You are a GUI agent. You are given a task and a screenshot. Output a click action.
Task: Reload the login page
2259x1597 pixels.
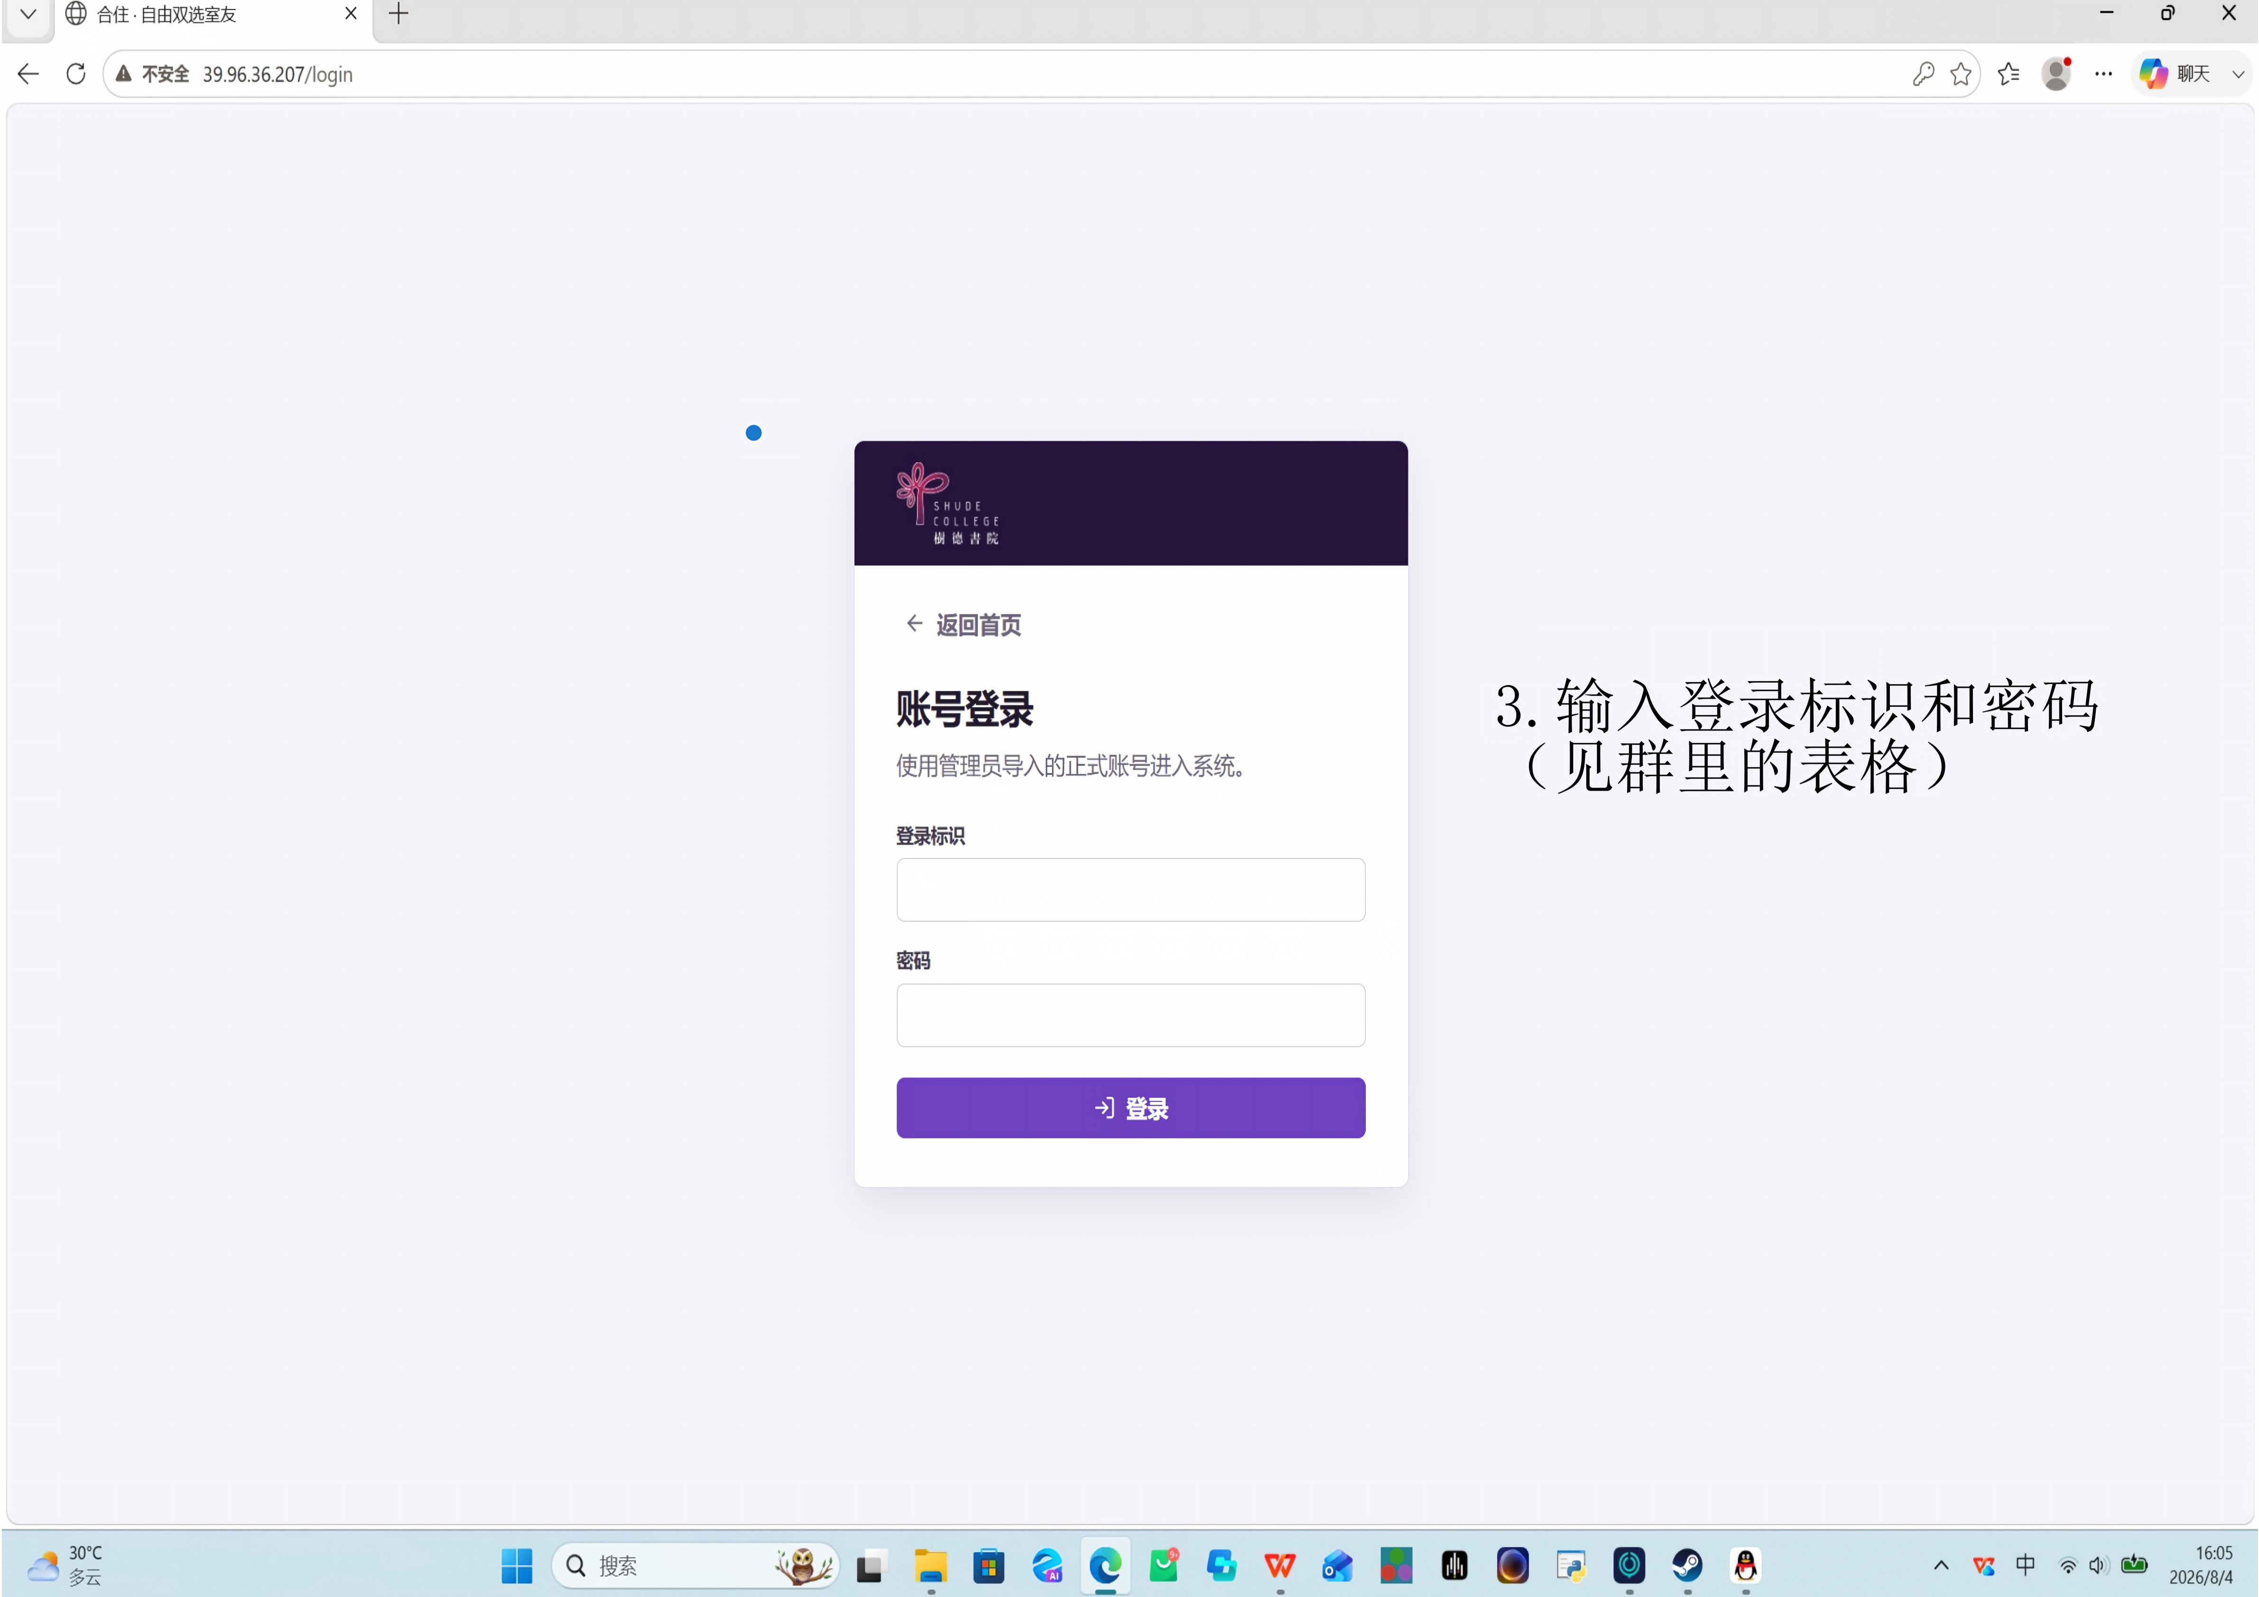coord(75,74)
